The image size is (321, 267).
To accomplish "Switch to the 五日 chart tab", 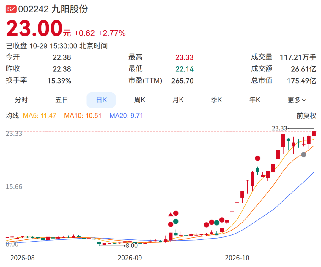I will tap(62, 100).
